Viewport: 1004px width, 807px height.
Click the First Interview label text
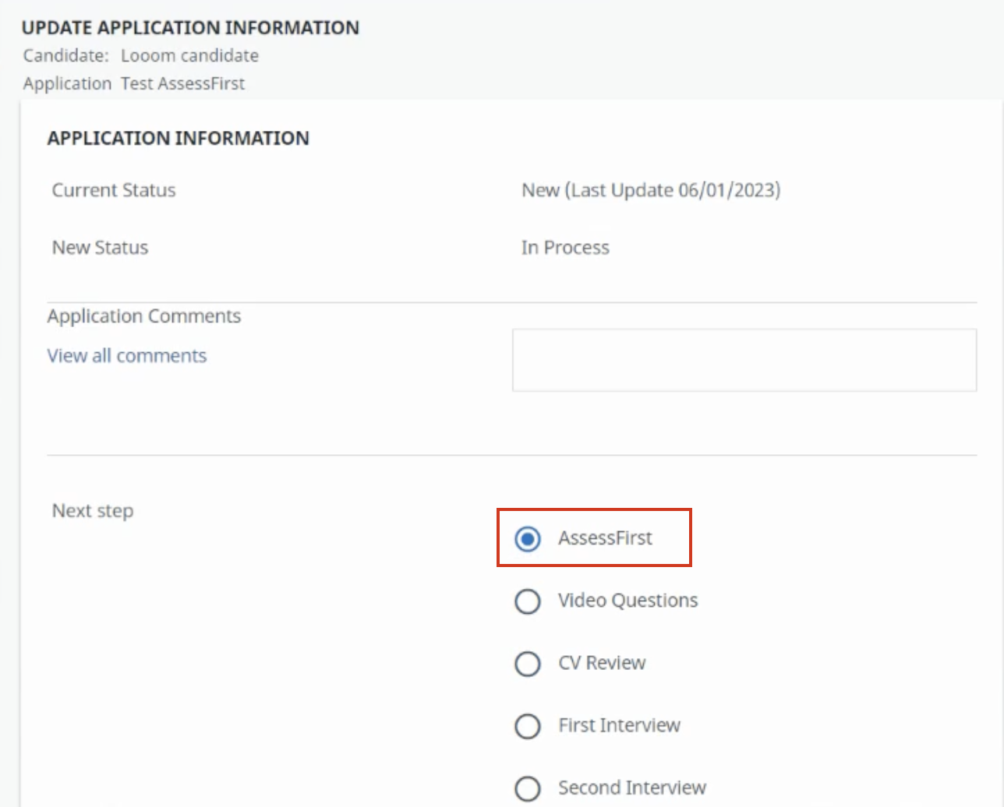click(619, 725)
